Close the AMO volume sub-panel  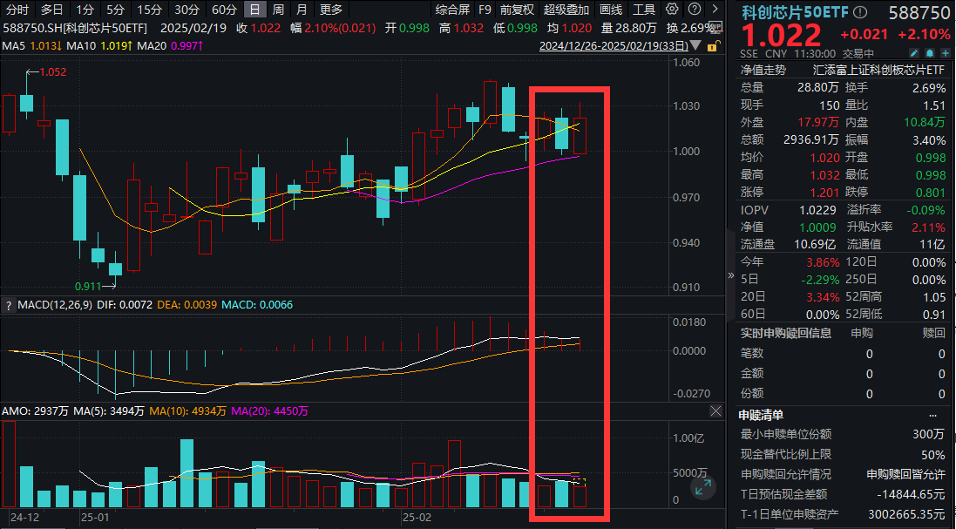pyautogui.click(x=715, y=410)
